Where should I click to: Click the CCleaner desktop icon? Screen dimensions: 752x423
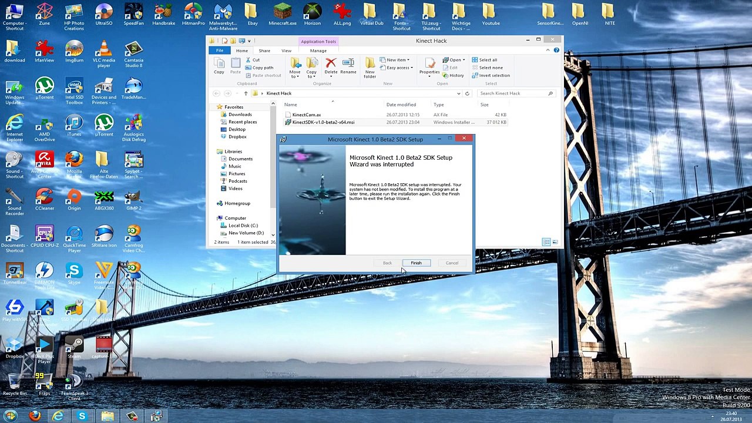[44, 200]
